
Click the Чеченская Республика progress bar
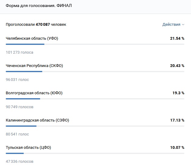click(95, 72)
